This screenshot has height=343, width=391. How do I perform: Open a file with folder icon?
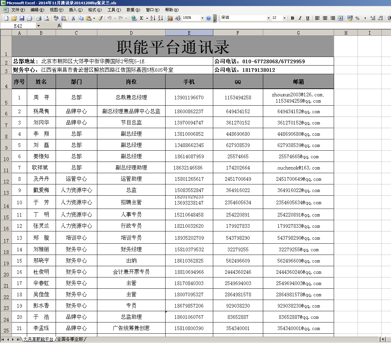pos(14,18)
